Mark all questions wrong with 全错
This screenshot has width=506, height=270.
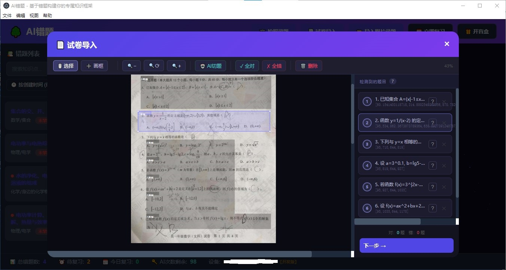pyautogui.click(x=274, y=66)
